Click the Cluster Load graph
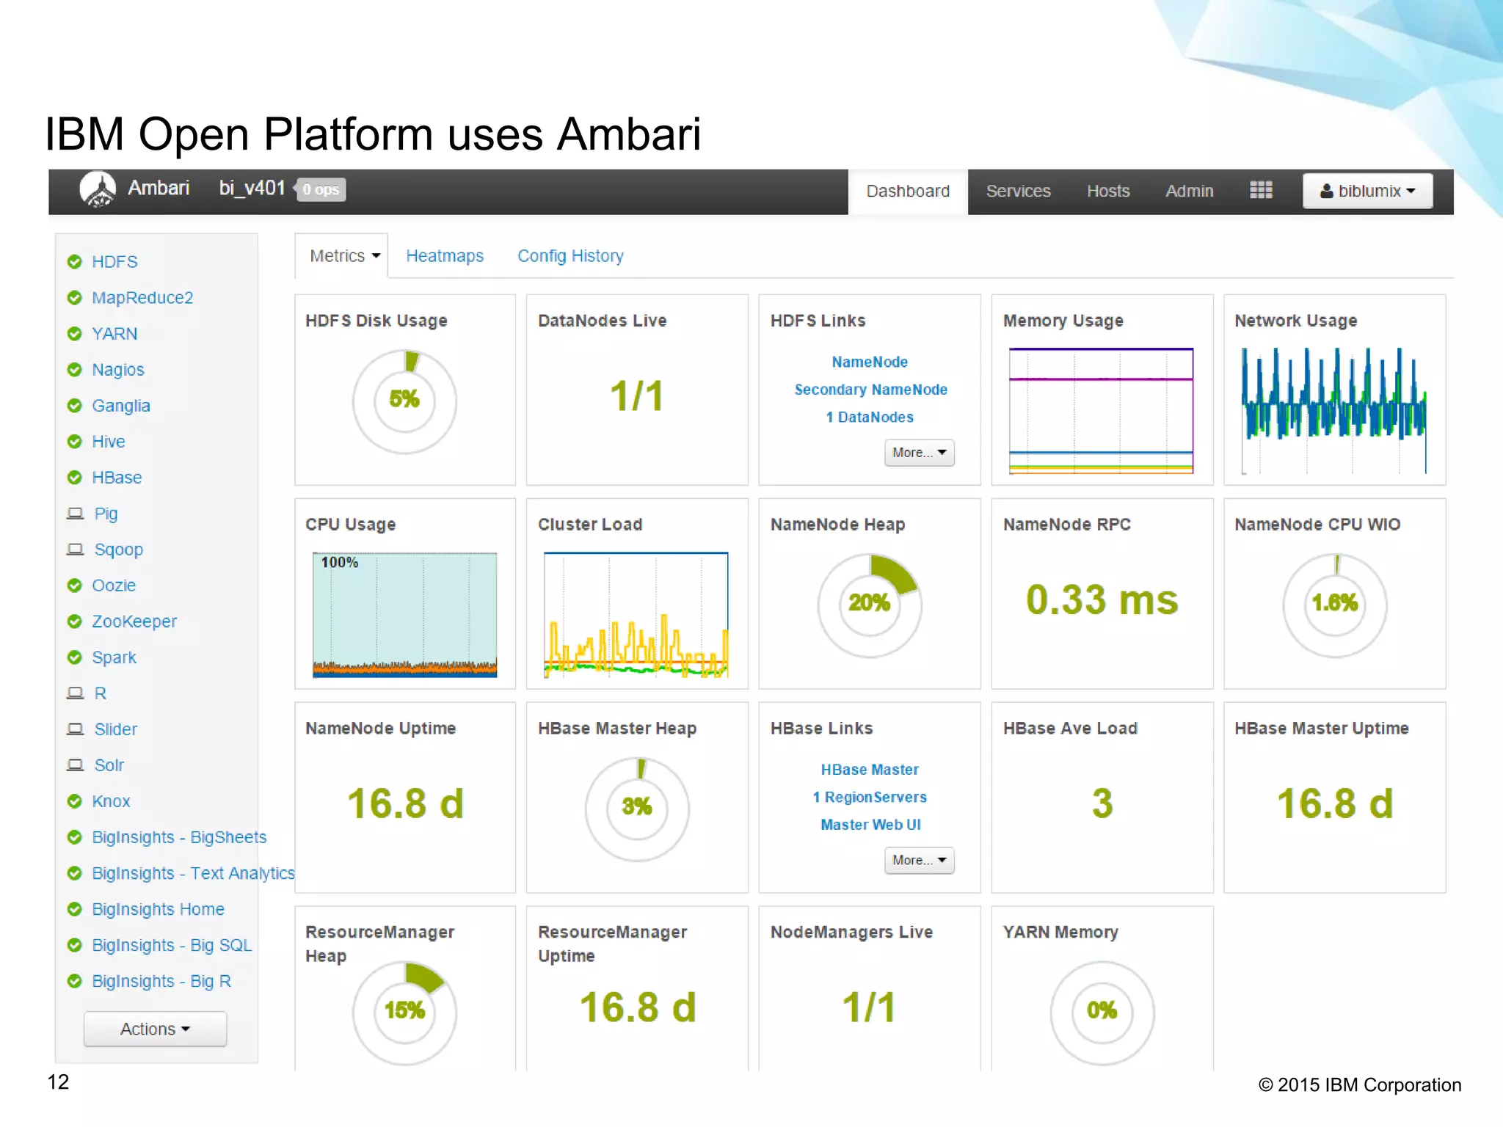 [636, 615]
